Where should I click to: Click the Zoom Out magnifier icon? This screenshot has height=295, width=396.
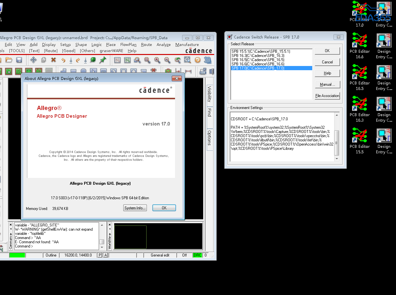point(167,60)
